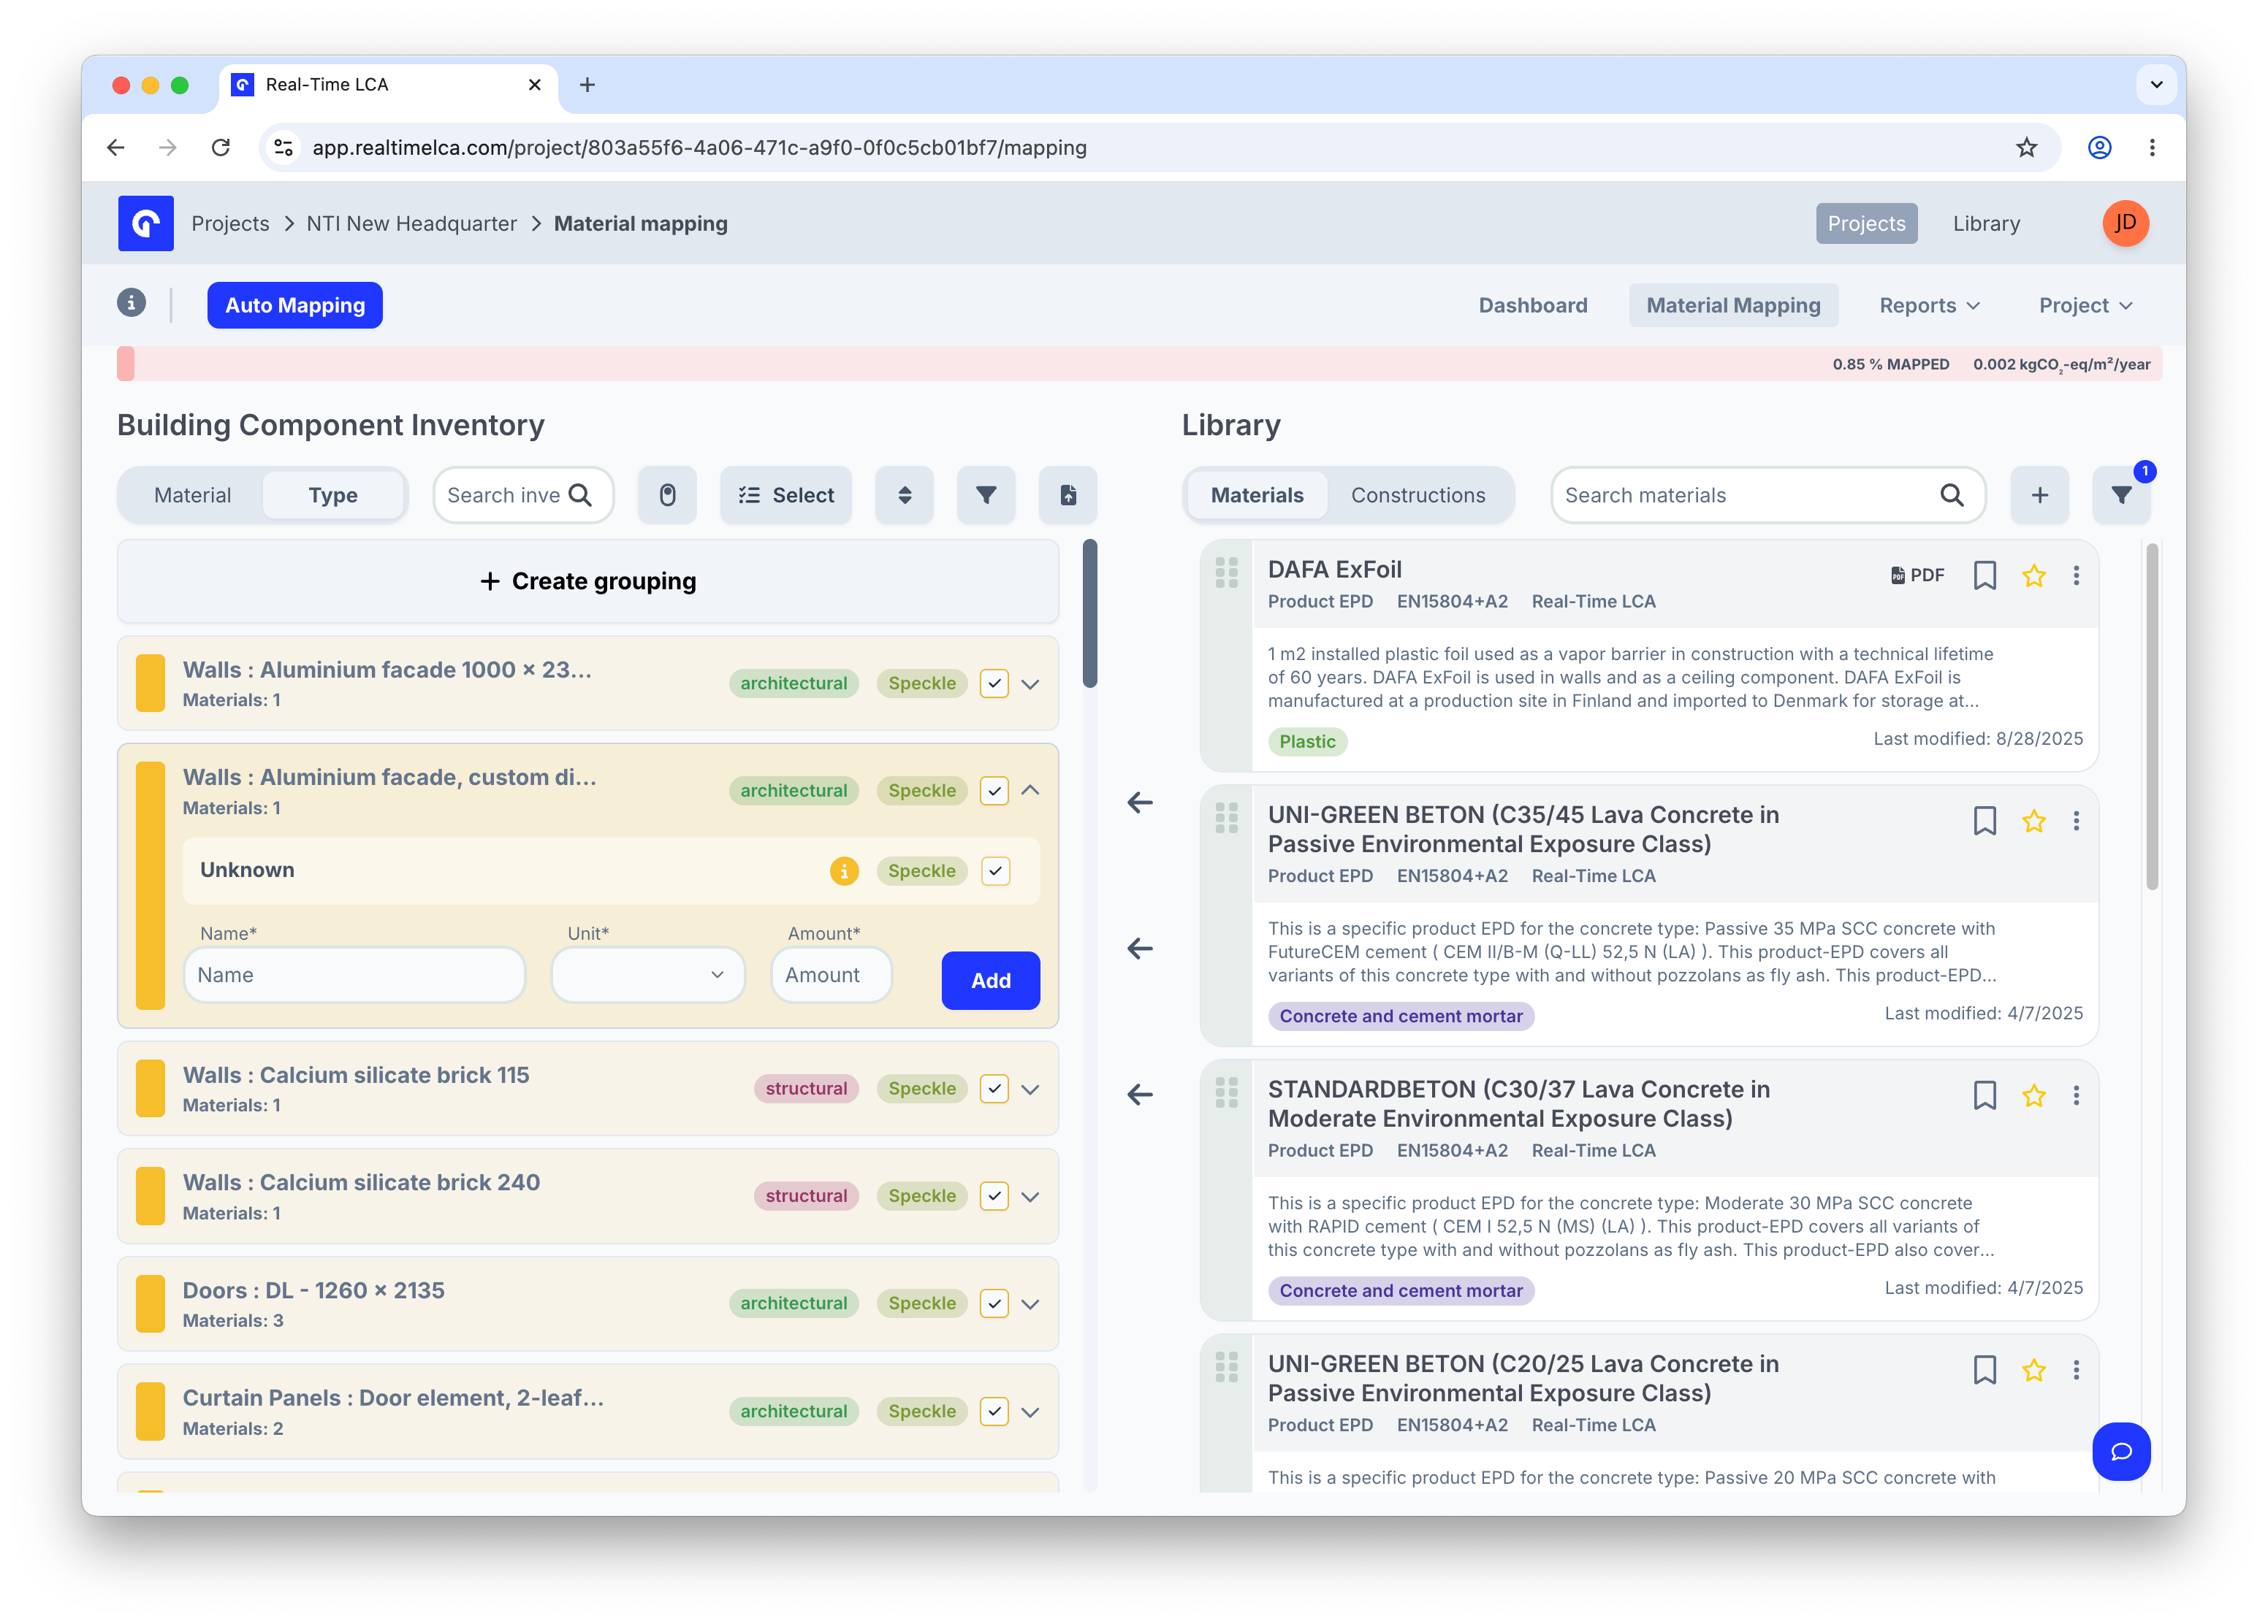Switch inventory view to Type
Image resolution: width=2268 pixels, height=1624 pixels.
(333, 494)
